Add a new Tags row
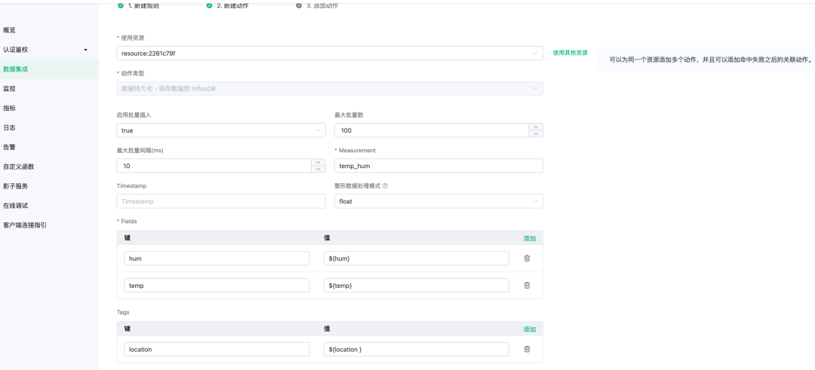The image size is (815, 370). pos(529,329)
